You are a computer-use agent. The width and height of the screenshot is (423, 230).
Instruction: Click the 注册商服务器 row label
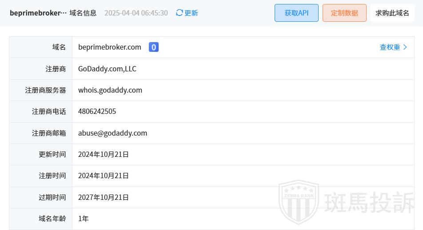[x=46, y=90]
